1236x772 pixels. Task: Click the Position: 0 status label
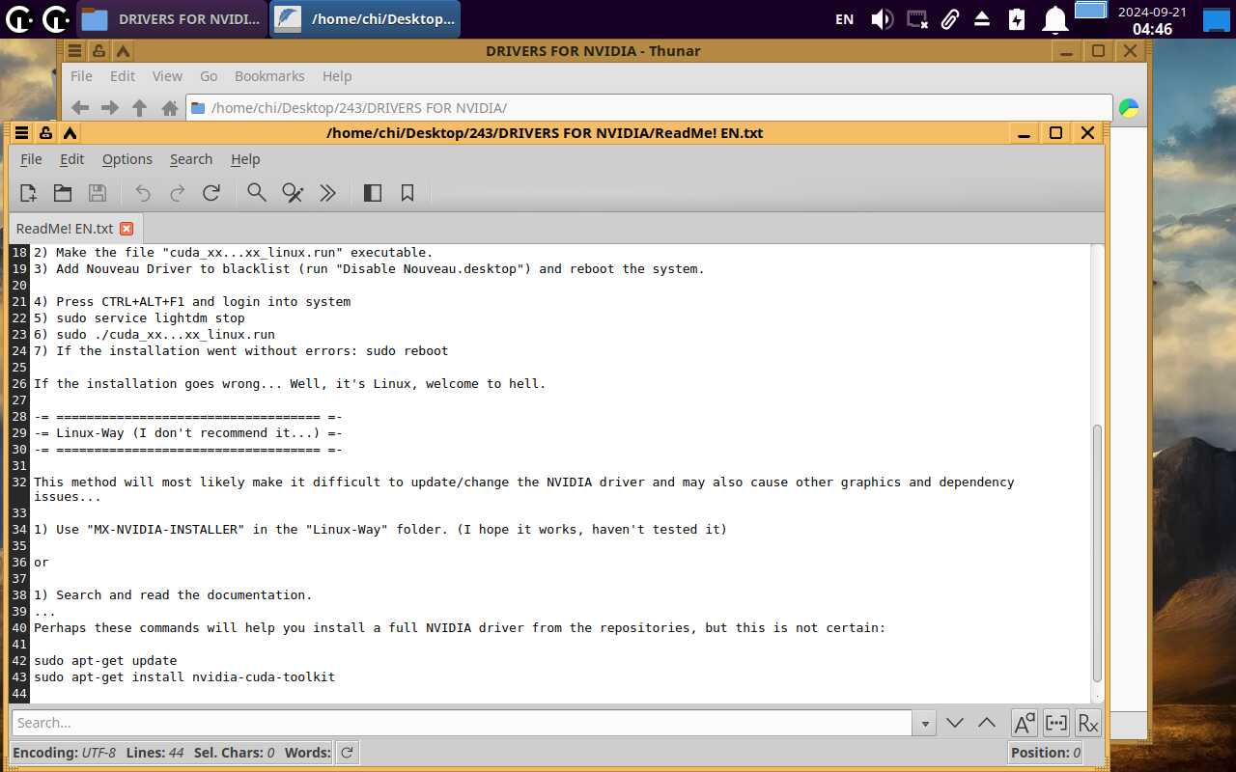1045,753
